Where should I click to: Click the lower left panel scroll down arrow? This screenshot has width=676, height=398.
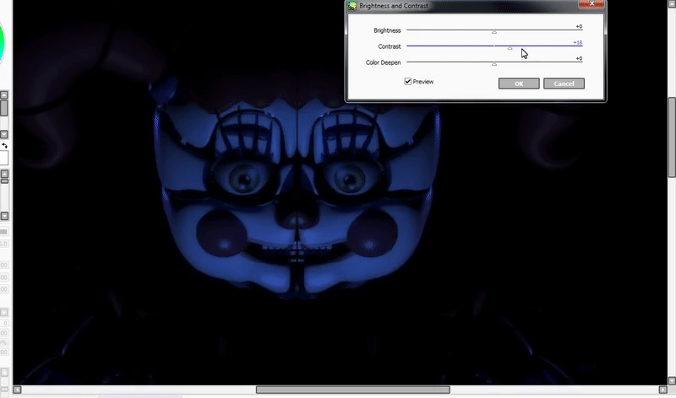[4, 216]
